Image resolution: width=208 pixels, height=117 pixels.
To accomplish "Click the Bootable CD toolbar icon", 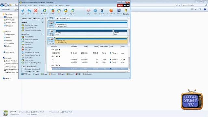I will point(111,11).
